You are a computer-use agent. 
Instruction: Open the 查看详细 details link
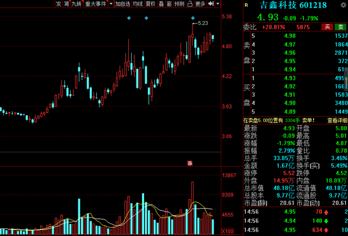(x=337, y=120)
